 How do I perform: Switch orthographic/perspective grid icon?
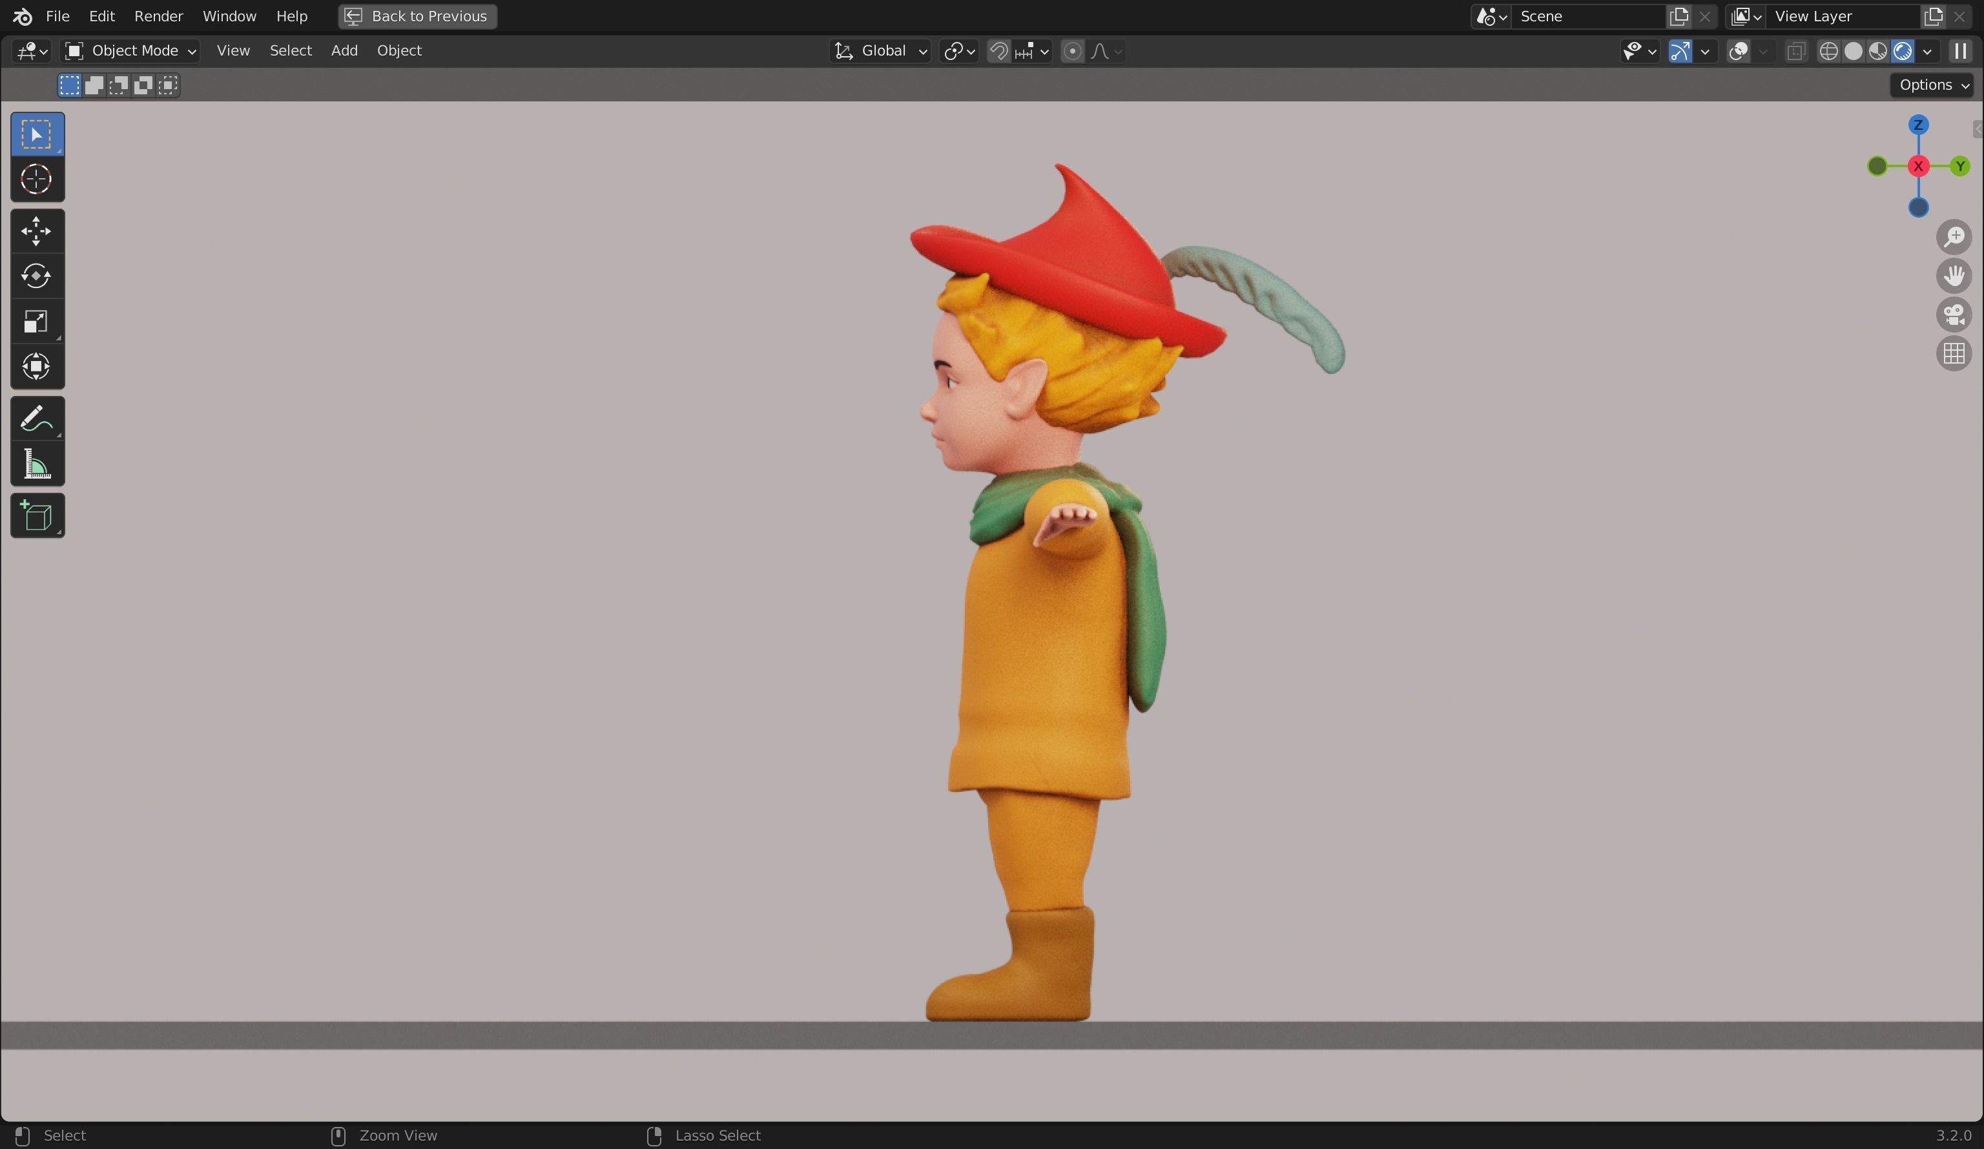[x=1954, y=353]
